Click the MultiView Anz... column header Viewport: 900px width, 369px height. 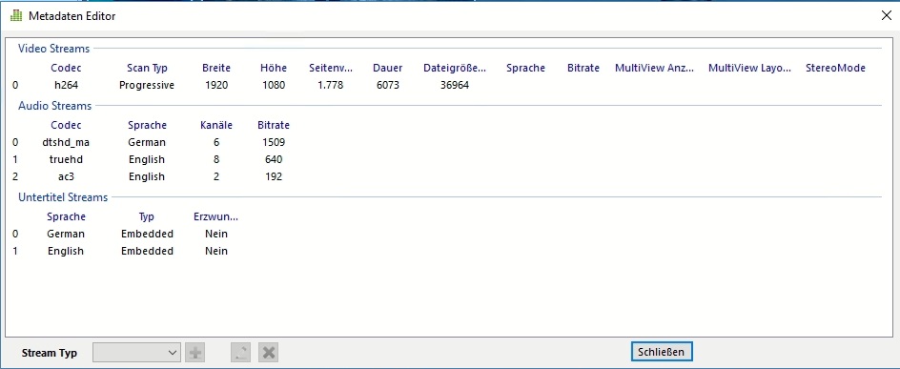654,68
